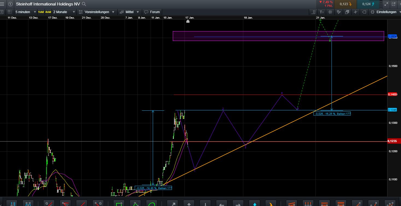
Task: Toggle the grid display icon
Action: [x=330, y=12]
